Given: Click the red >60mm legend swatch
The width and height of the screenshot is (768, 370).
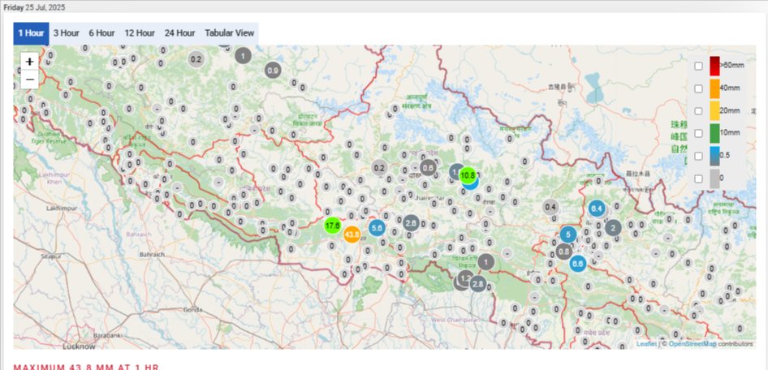Looking at the screenshot, I should 714,66.
